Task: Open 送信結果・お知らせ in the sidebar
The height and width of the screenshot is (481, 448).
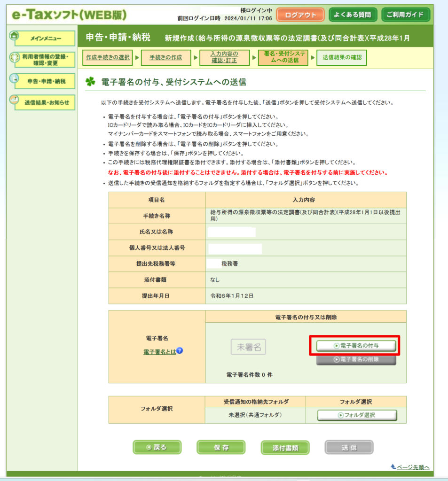Action: click(45, 102)
